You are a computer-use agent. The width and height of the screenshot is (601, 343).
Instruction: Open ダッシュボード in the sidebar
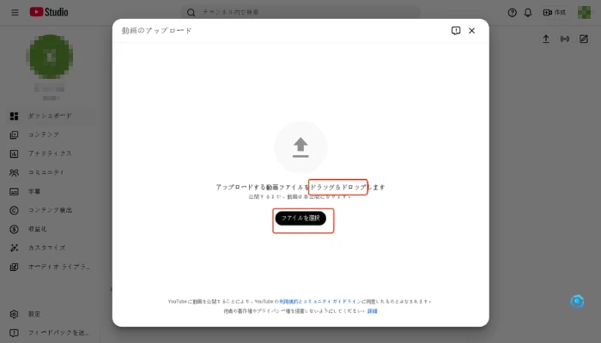point(51,116)
